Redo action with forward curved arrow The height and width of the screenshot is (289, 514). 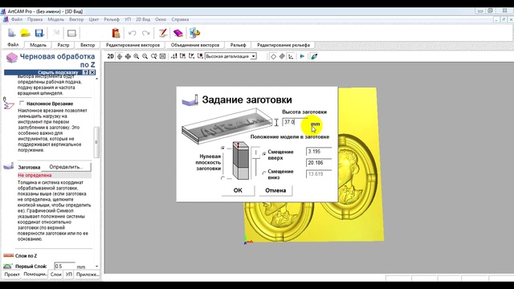click(146, 33)
